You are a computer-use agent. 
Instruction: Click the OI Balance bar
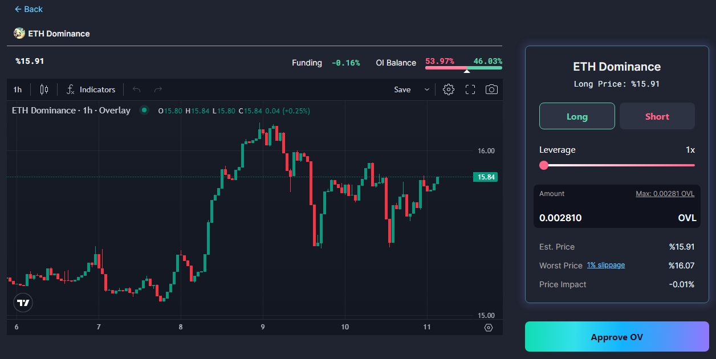[x=463, y=68]
